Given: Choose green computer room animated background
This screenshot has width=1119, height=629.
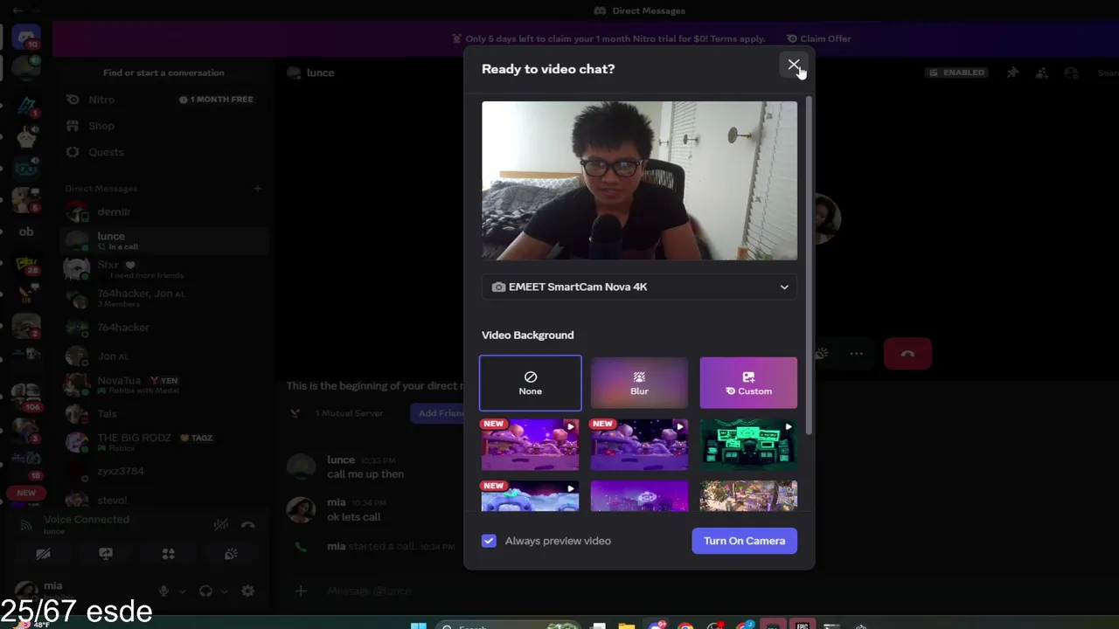Looking at the screenshot, I should point(748,445).
